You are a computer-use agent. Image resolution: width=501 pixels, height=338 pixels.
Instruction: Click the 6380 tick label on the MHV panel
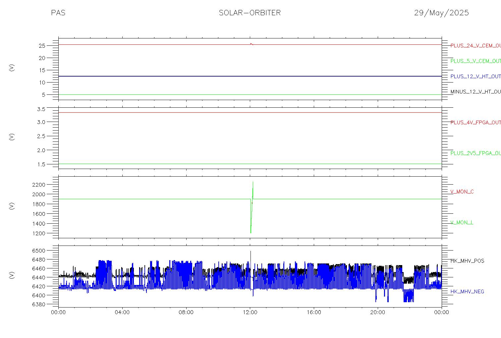[x=39, y=304]
